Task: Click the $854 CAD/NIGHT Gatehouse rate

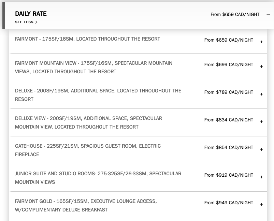Action: click(x=229, y=147)
